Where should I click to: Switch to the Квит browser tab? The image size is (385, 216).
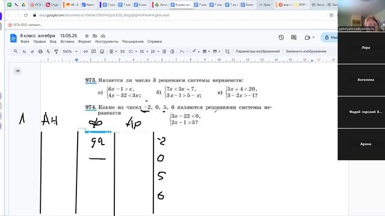[88, 5]
